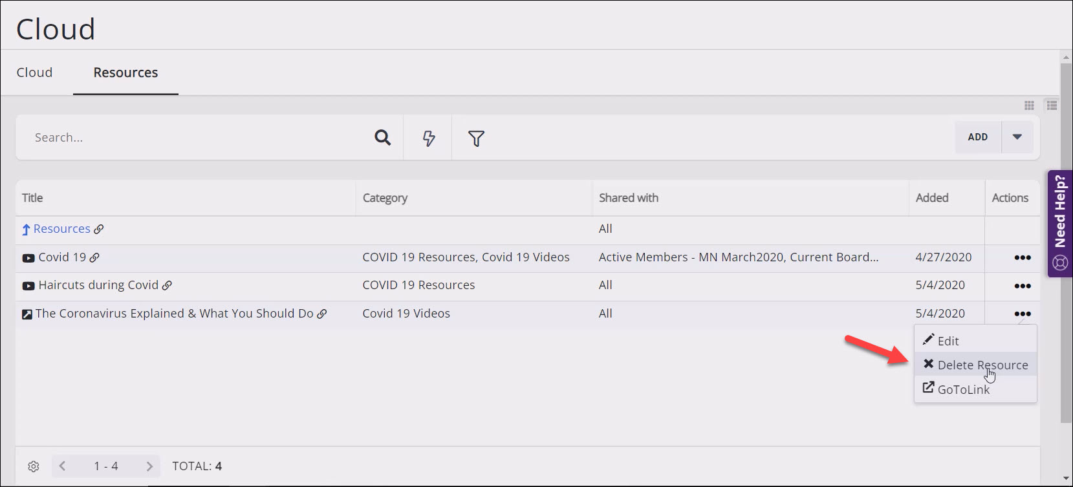1073x487 pixels.
Task: Choose Edit in the actions menu
Action: click(x=948, y=341)
